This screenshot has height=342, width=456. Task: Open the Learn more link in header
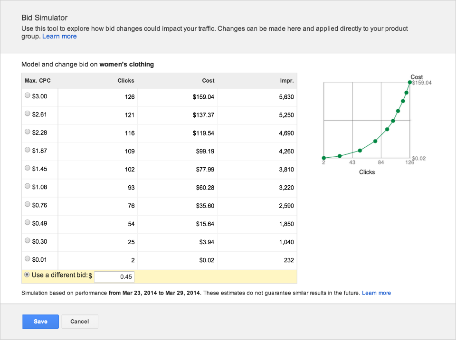[59, 37]
